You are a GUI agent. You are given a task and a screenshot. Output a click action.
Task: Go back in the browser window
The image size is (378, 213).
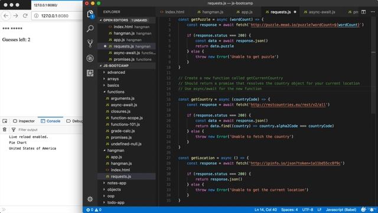pyautogui.click(x=6, y=16)
